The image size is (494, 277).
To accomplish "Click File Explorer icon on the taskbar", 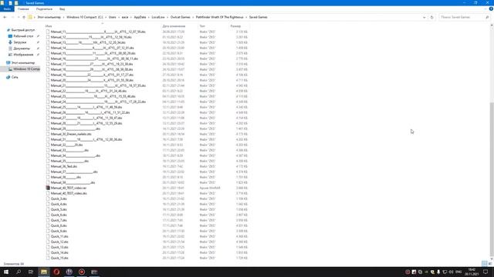I will 44,272.
